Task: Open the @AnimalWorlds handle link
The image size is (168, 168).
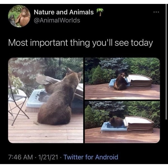Action: pyautogui.click(x=57, y=20)
